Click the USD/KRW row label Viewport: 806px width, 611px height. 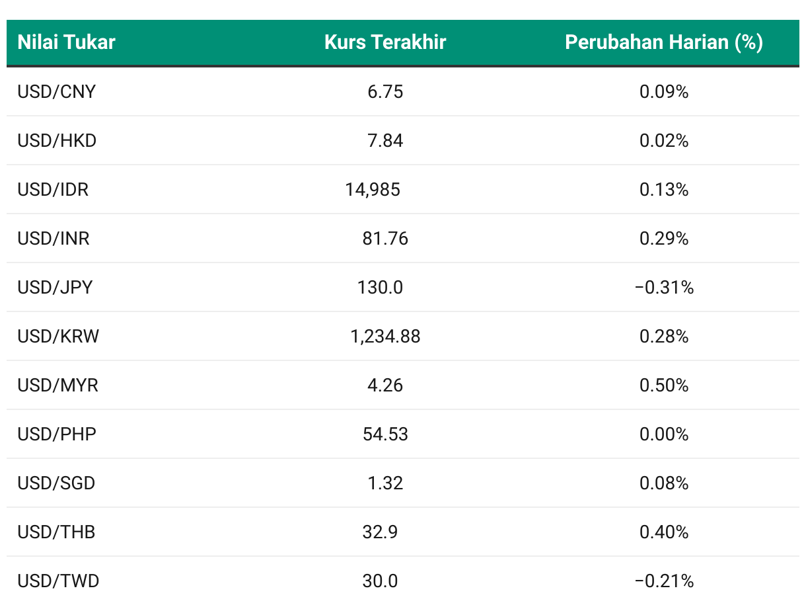coord(58,336)
